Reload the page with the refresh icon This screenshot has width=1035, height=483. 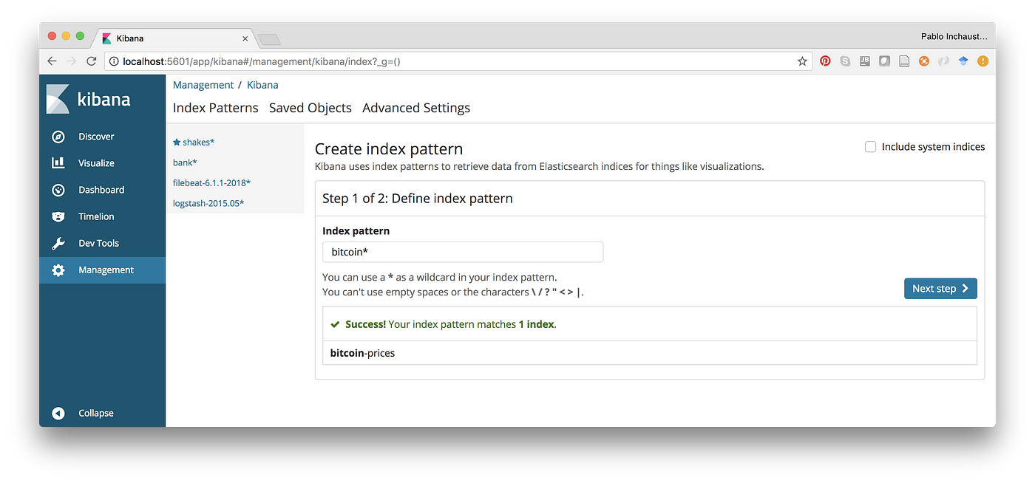pyautogui.click(x=92, y=61)
